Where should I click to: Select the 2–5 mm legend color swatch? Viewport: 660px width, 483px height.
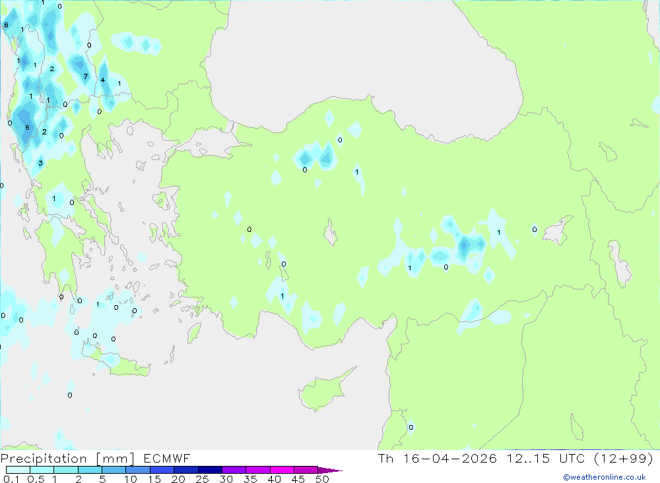pos(90,470)
